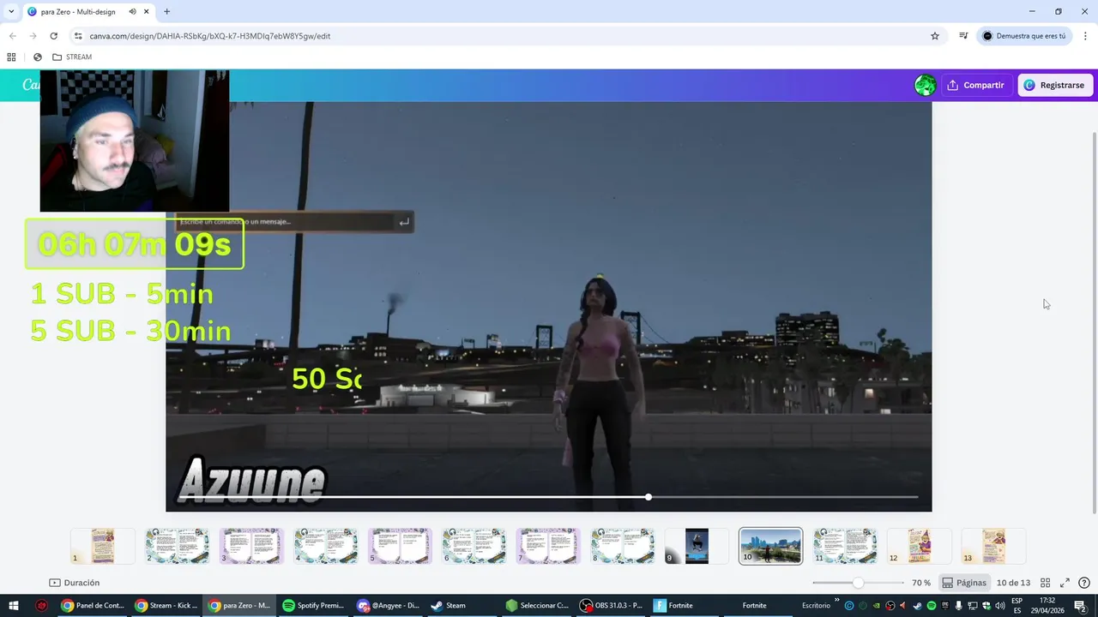Open Chrome three-dot menu

coord(1086,36)
